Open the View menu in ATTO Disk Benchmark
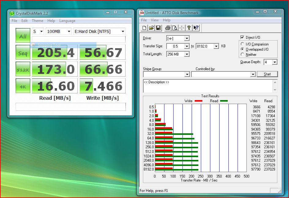289x198 pixels. tap(155, 20)
